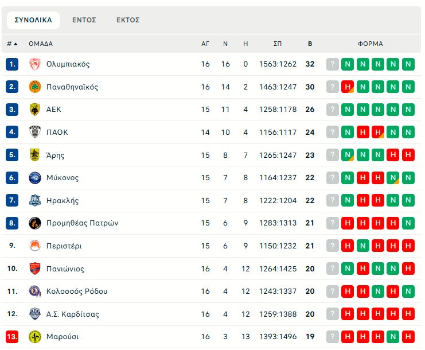This screenshot has height=350, width=425.
Task: Click the Πανιώνιος team logo
Action: tap(35, 269)
